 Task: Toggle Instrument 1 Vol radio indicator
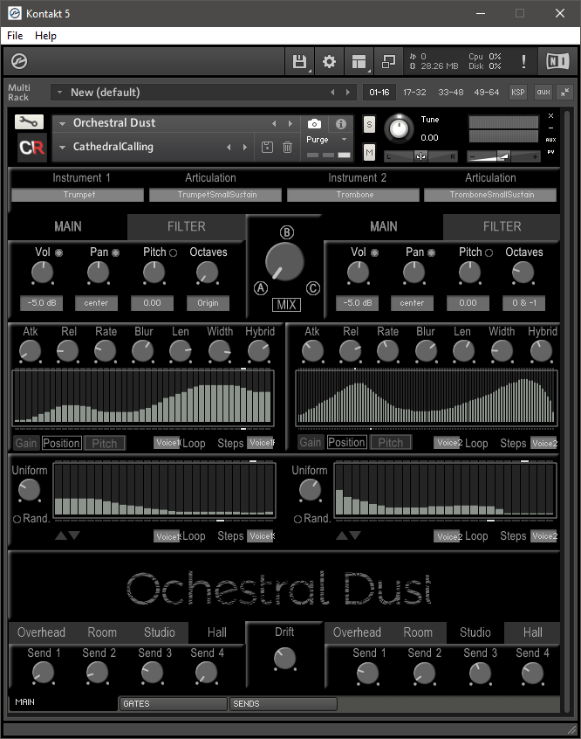click(58, 252)
